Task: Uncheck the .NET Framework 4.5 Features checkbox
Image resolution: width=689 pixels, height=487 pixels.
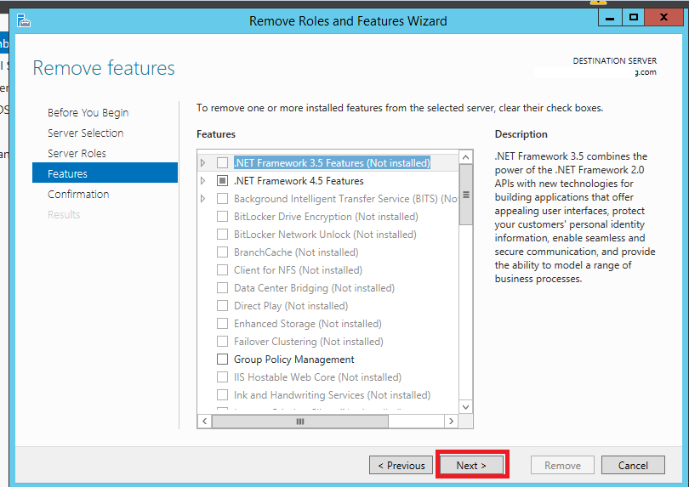Action: pyautogui.click(x=222, y=181)
